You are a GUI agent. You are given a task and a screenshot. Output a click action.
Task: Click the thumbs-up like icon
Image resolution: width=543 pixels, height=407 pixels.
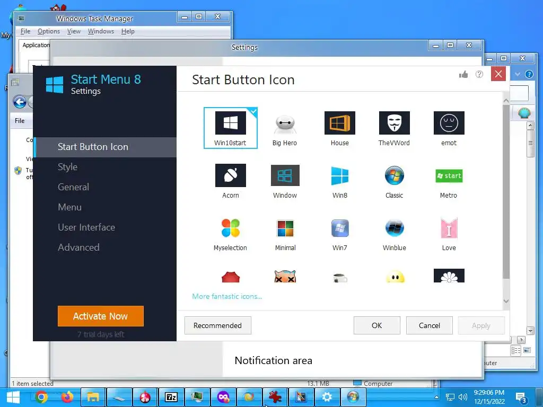click(x=463, y=74)
